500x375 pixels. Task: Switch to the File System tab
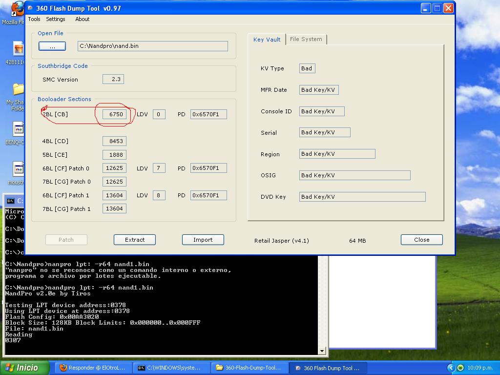(x=306, y=39)
